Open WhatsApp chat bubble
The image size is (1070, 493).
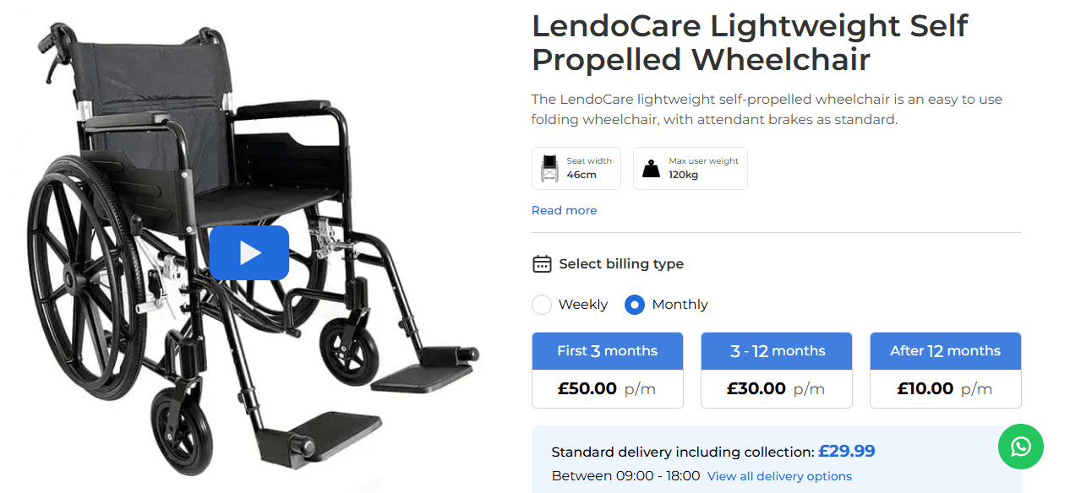pos(1020,446)
